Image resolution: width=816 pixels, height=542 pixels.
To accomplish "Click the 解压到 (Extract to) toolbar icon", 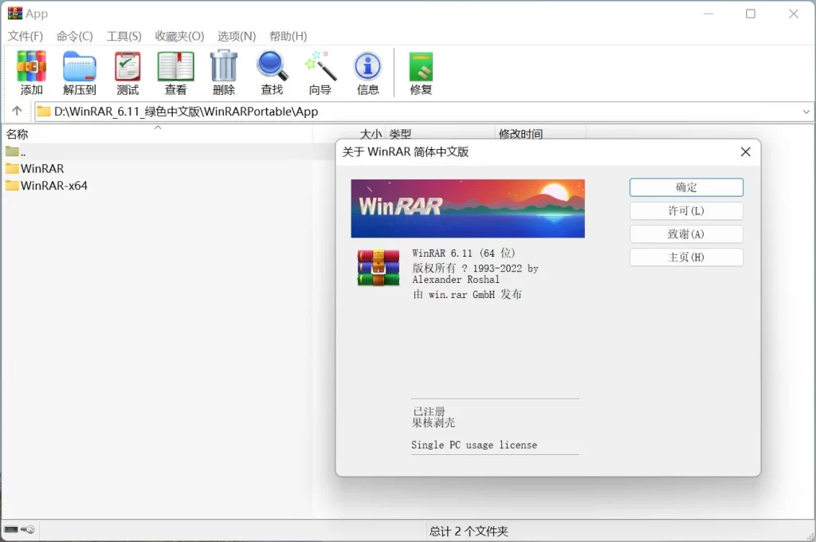I will pyautogui.click(x=79, y=73).
